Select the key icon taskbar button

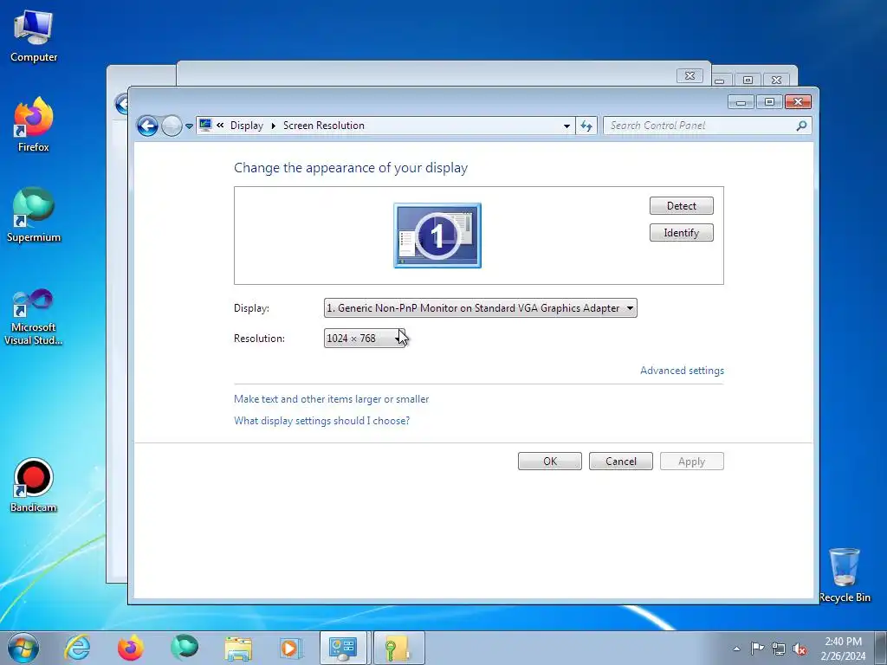pos(398,648)
